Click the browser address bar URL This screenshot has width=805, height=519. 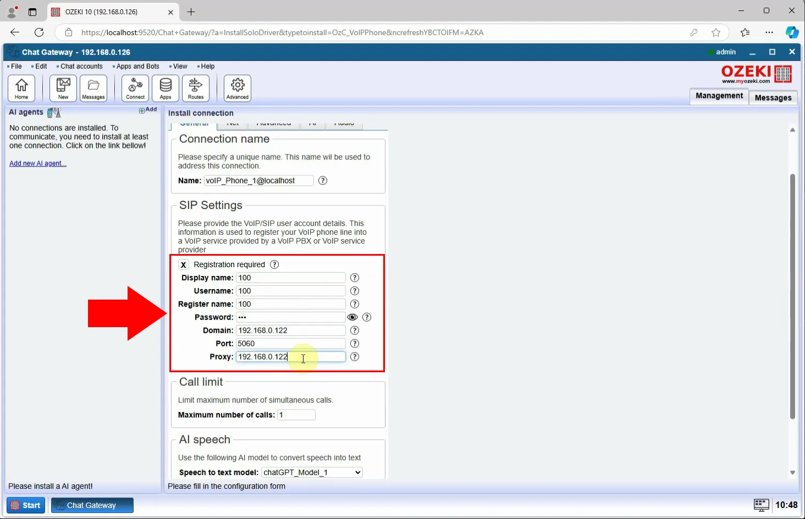coord(283,32)
